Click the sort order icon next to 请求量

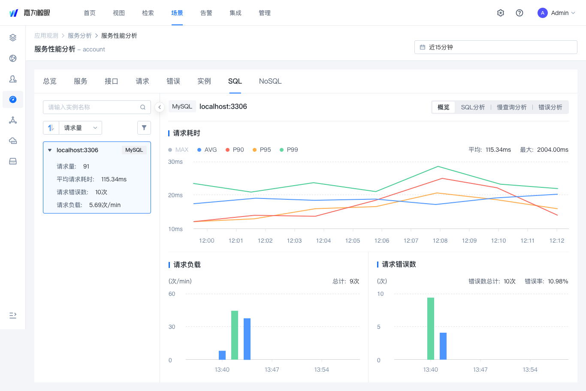51,127
